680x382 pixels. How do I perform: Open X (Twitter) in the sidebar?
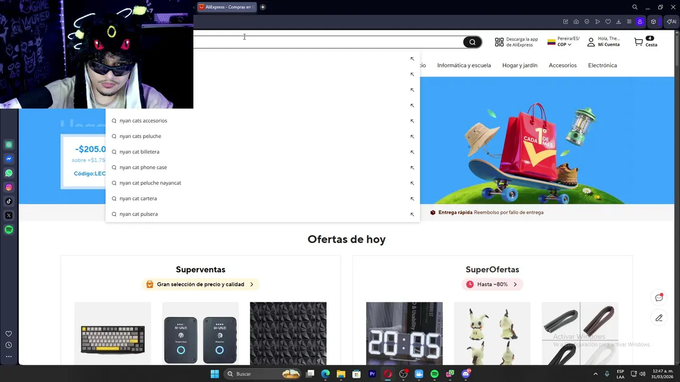point(9,215)
